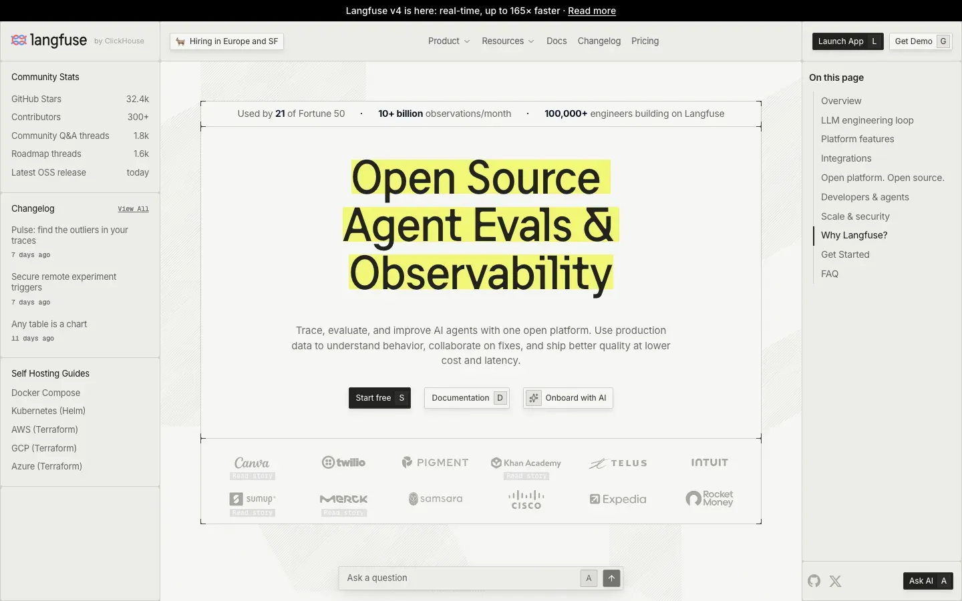Jump to FAQ section

830,274
